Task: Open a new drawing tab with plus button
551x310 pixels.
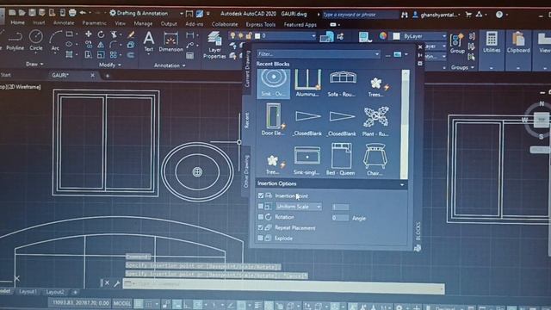Action: pos(107,76)
